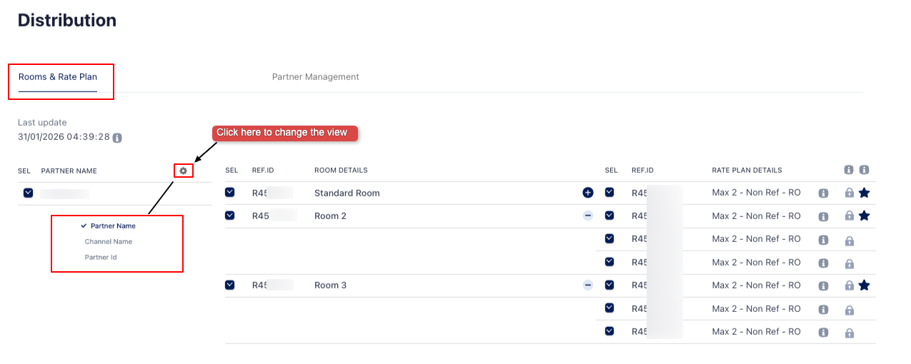Click the star icon on Room 3 rate plan
This screenshot has height=364, width=911.
click(x=864, y=285)
